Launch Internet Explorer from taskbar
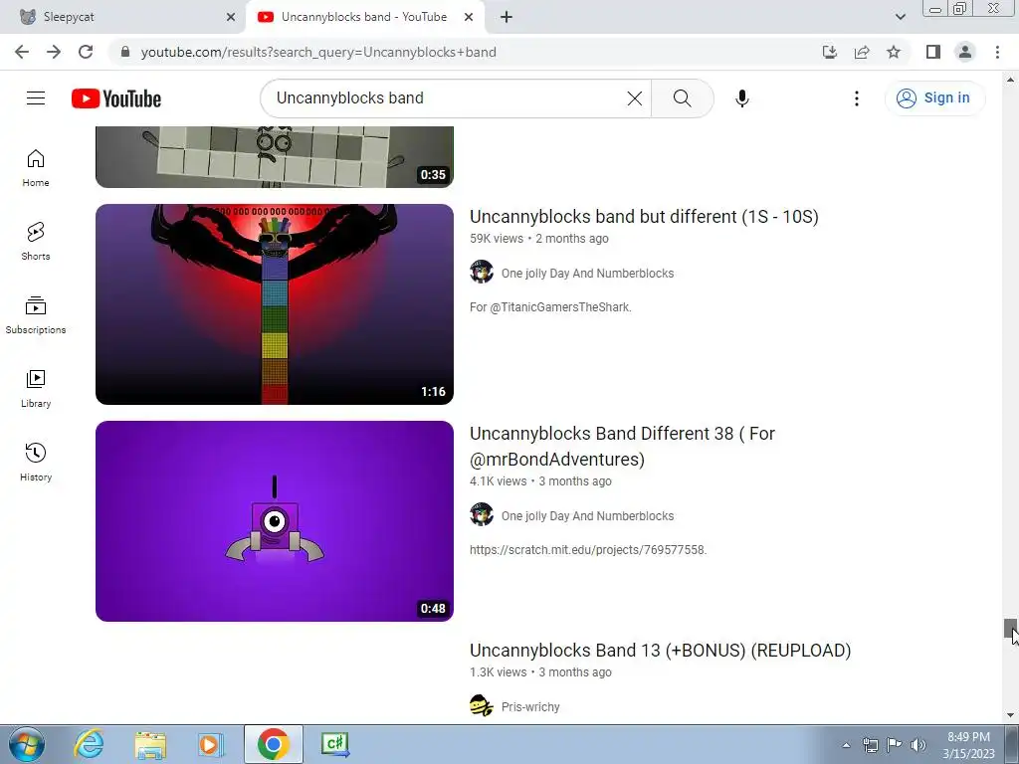This screenshot has width=1019, height=764. click(x=89, y=744)
